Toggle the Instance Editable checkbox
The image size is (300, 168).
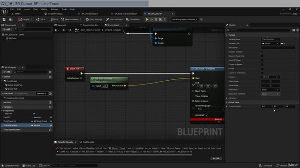pos(262,52)
